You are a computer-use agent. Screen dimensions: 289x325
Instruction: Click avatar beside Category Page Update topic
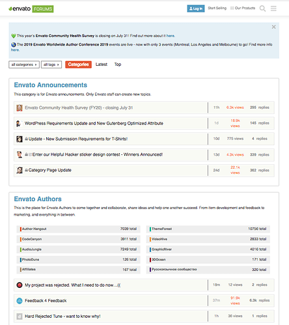[x=20, y=170]
